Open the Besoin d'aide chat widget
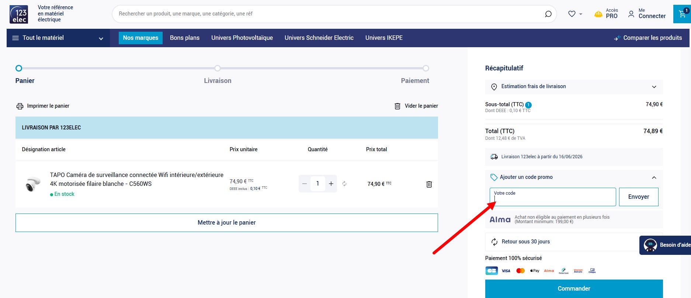The height and width of the screenshot is (298, 691). [x=665, y=245]
